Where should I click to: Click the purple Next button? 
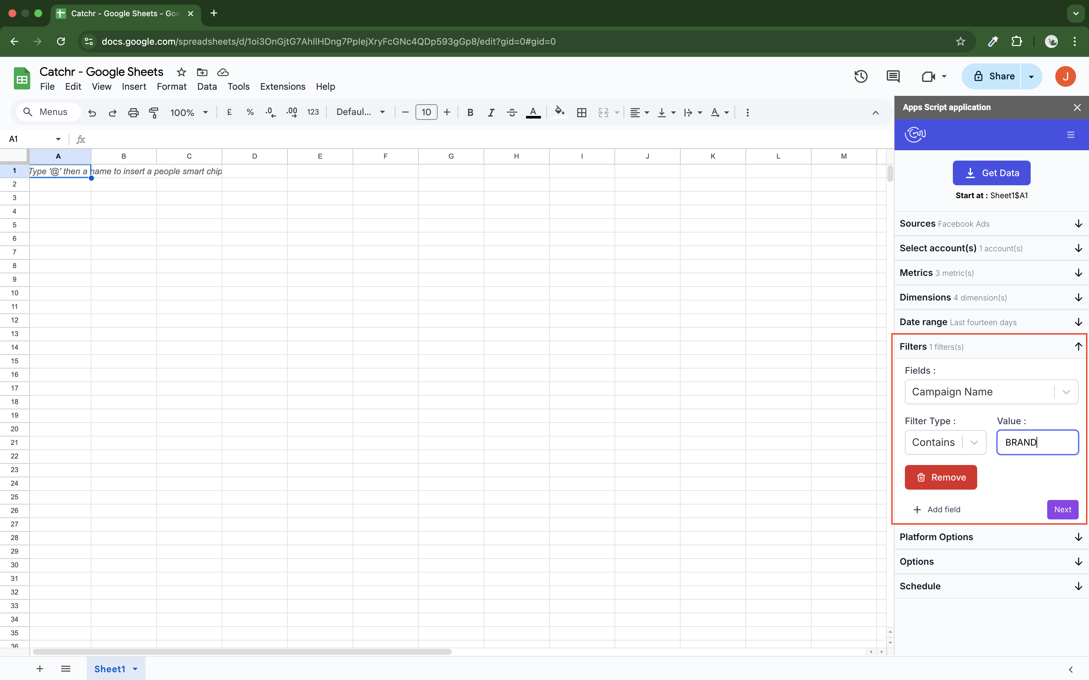[1062, 510]
